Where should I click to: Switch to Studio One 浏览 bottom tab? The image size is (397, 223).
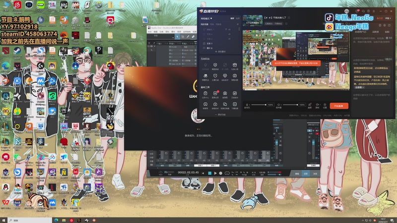click(315, 174)
